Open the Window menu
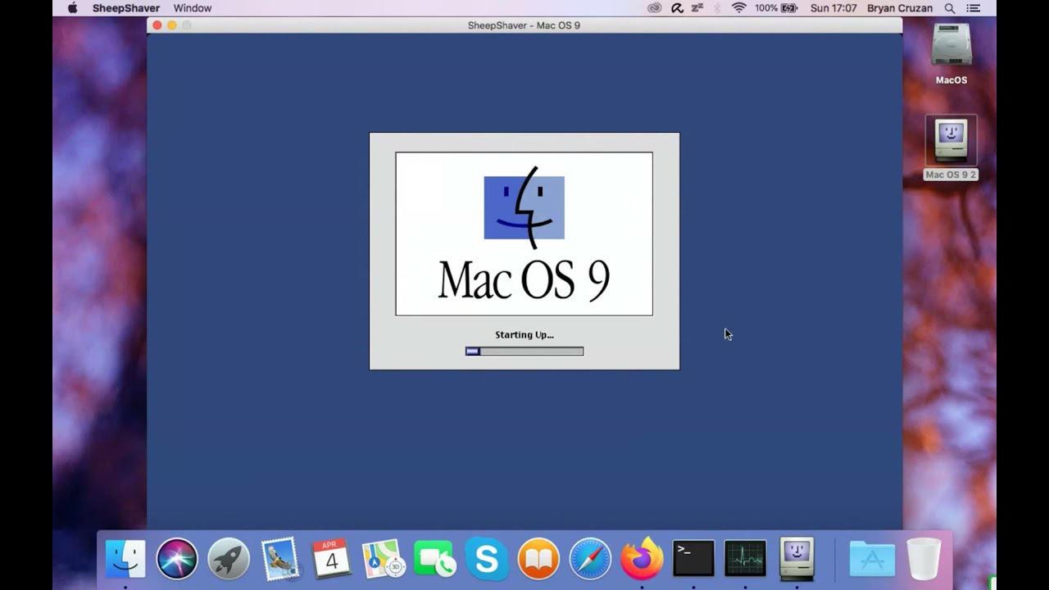The image size is (1049, 590). 193,8
